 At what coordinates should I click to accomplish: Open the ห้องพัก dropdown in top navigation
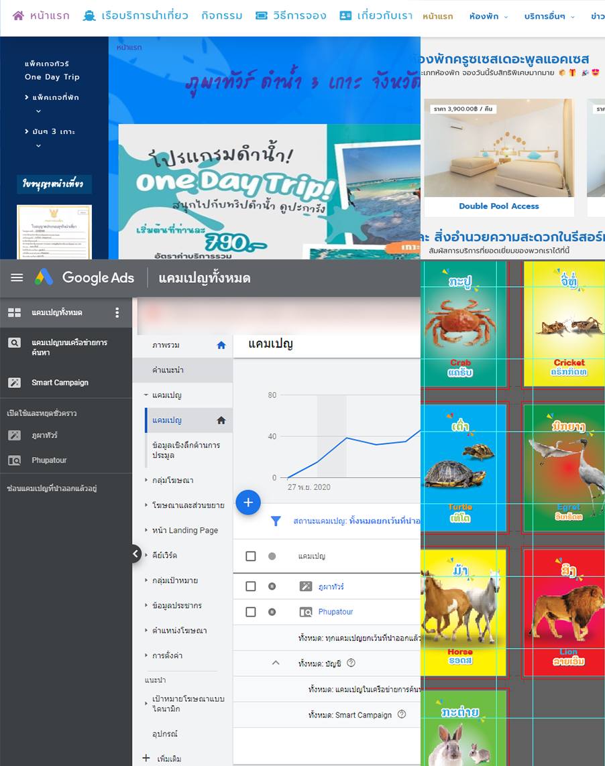(488, 16)
